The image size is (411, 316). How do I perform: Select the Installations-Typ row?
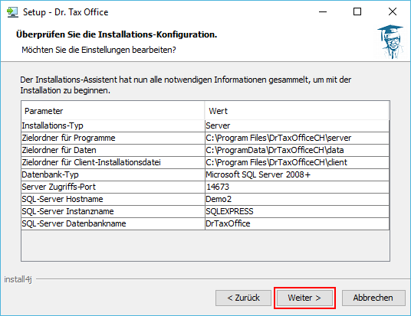click(205, 125)
